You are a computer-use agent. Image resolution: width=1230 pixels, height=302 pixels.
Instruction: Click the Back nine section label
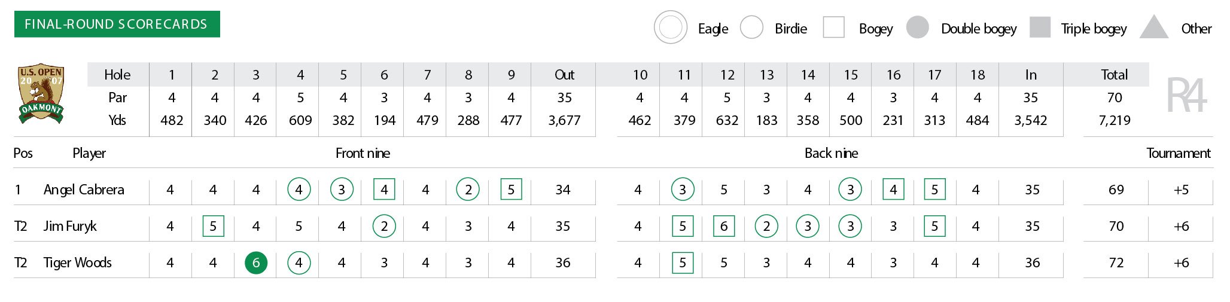831,153
